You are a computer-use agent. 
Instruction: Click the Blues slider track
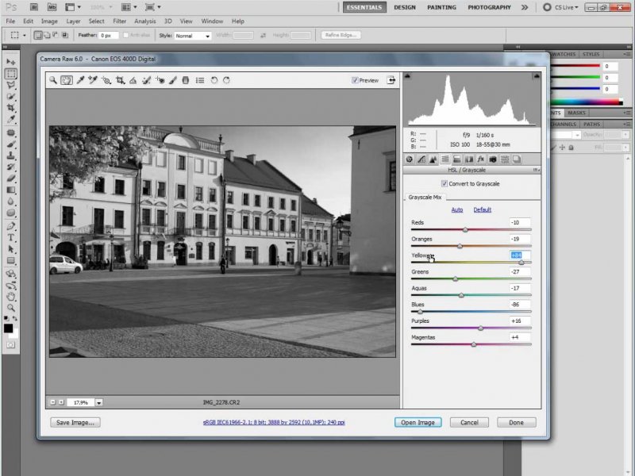471,312
